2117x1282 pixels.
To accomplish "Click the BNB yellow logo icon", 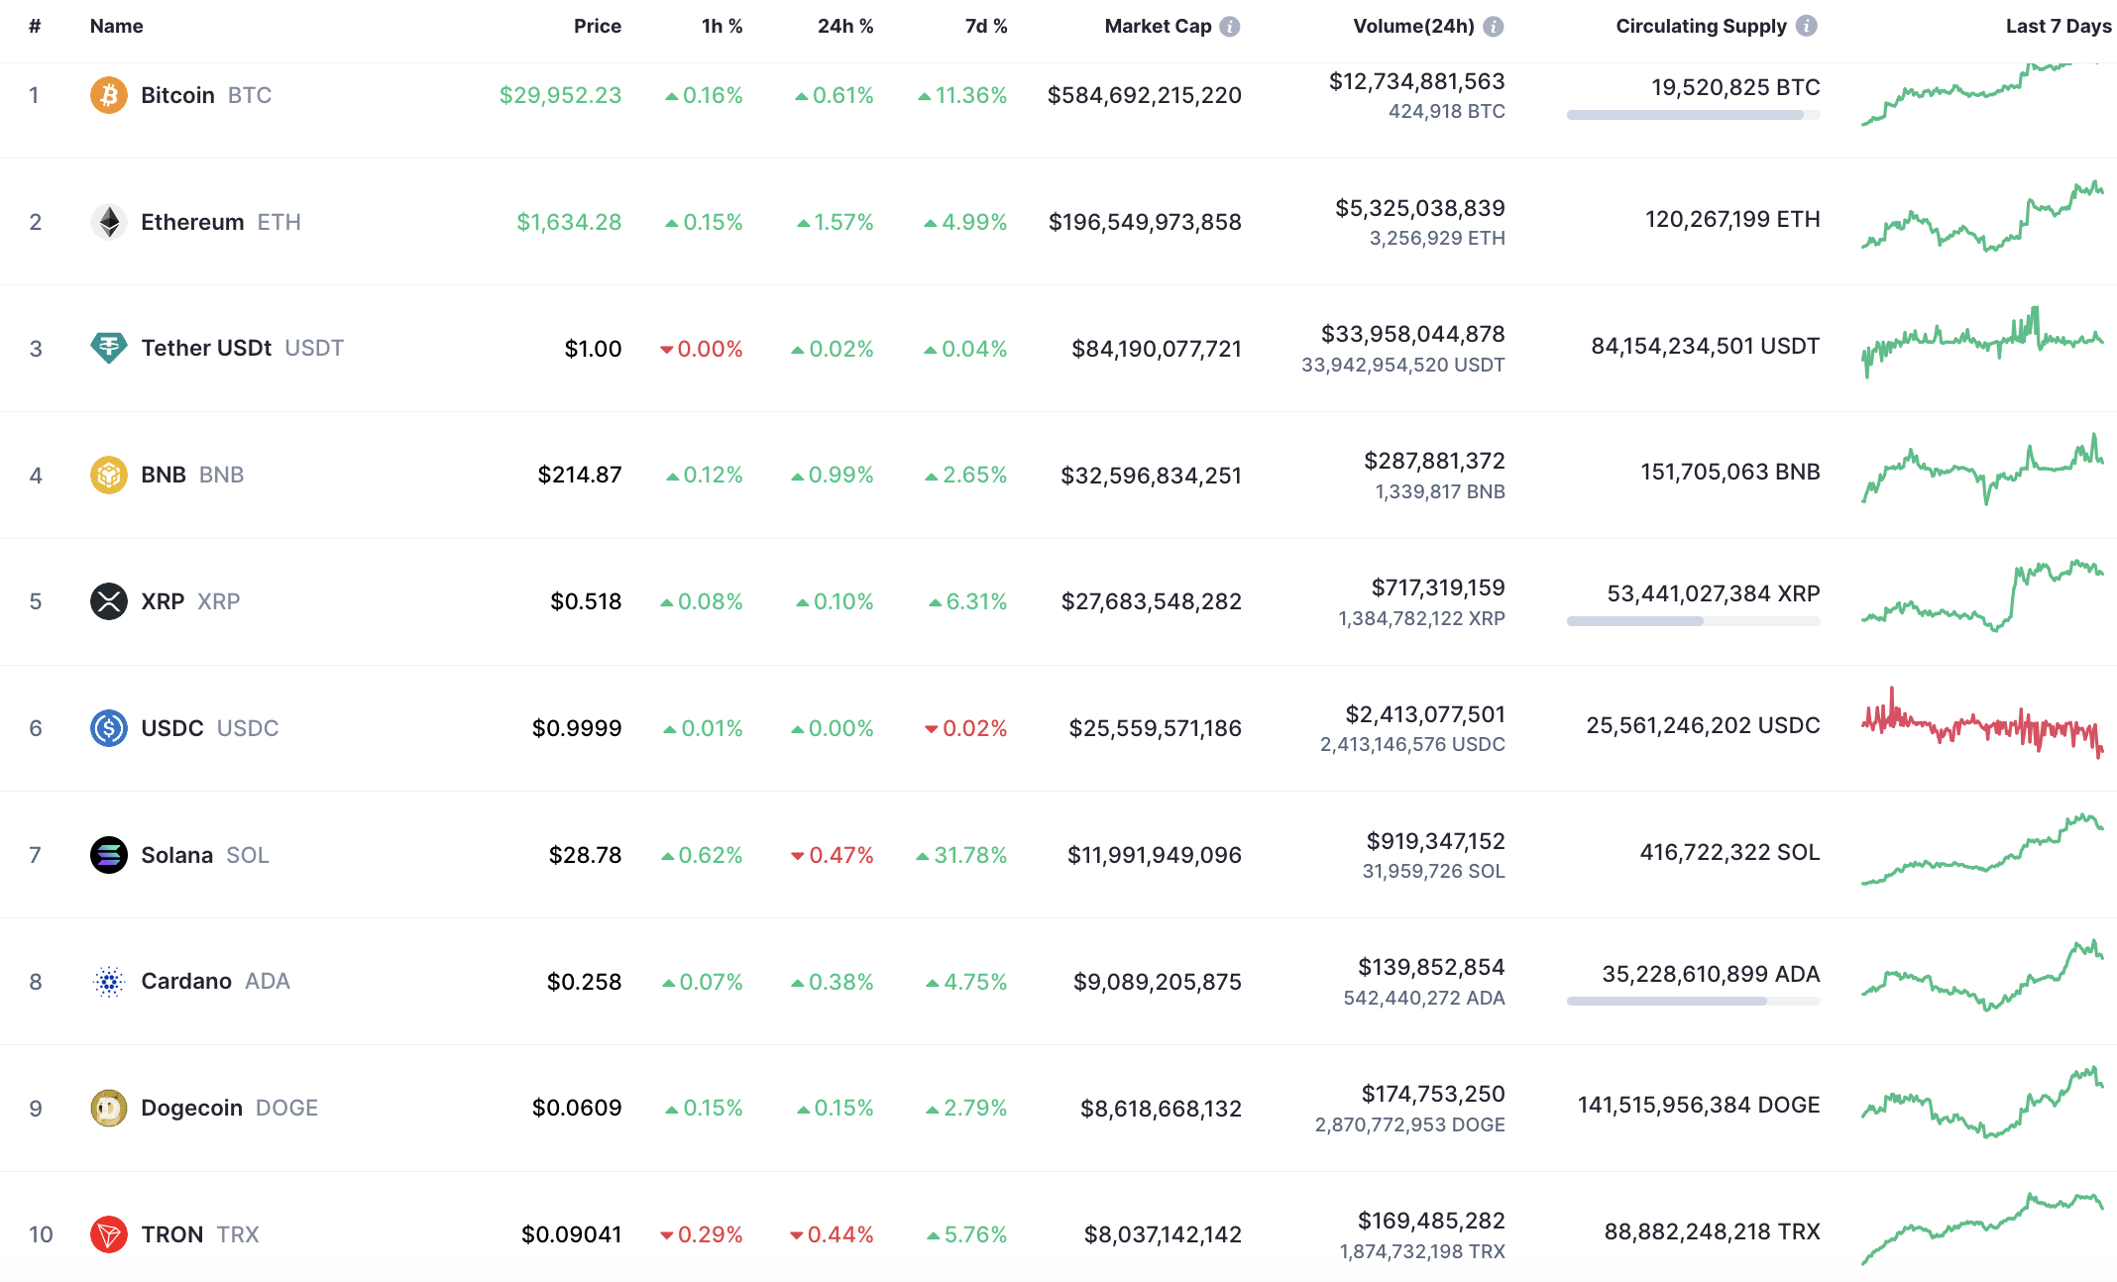I will (109, 475).
